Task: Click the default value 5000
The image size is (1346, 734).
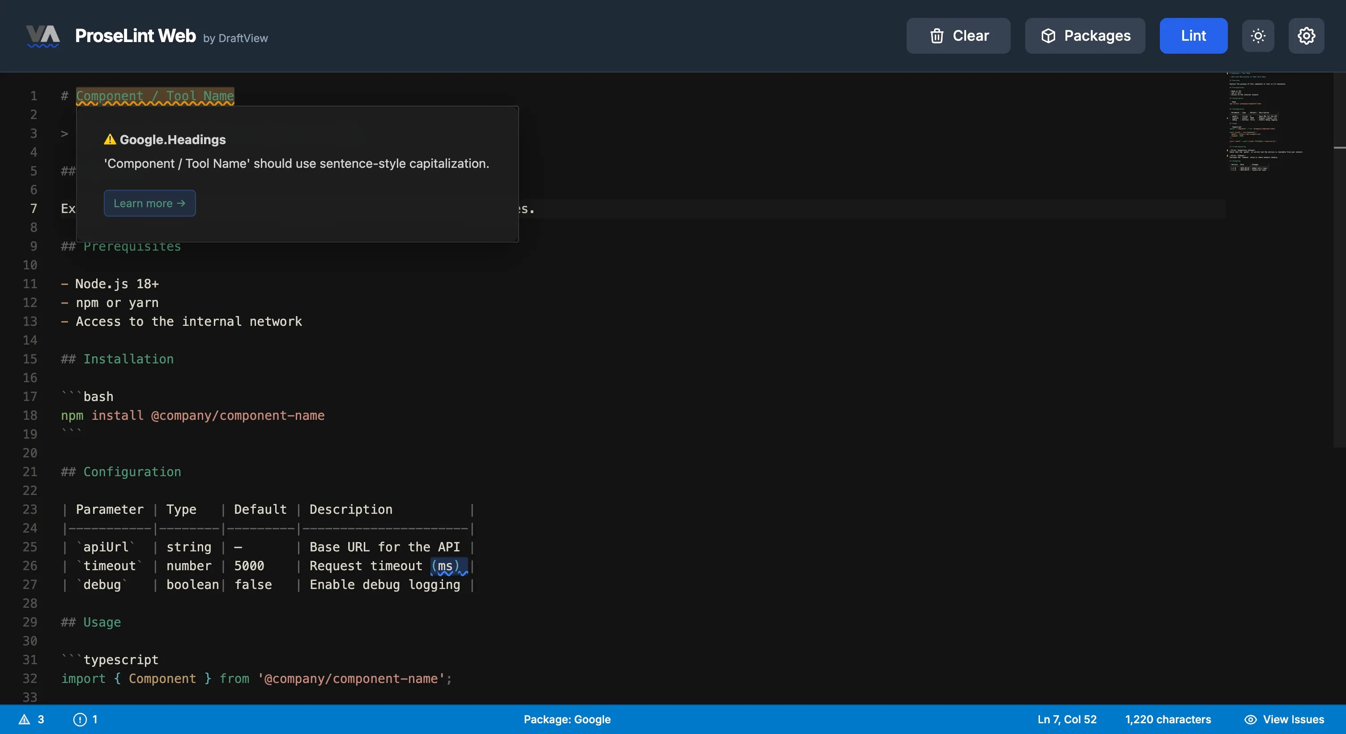Action: click(249, 566)
